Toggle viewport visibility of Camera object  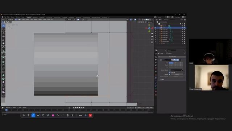pyautogui.click(x=183, y=26)
